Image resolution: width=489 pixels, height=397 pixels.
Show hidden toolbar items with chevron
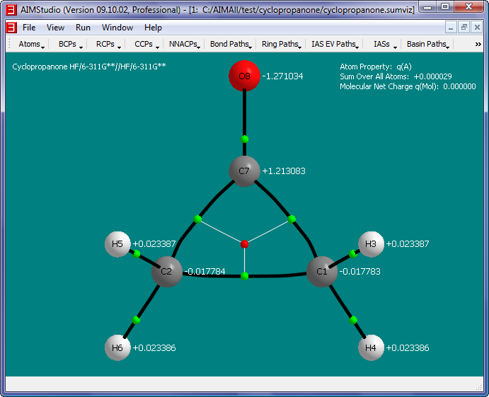point(478,45)
